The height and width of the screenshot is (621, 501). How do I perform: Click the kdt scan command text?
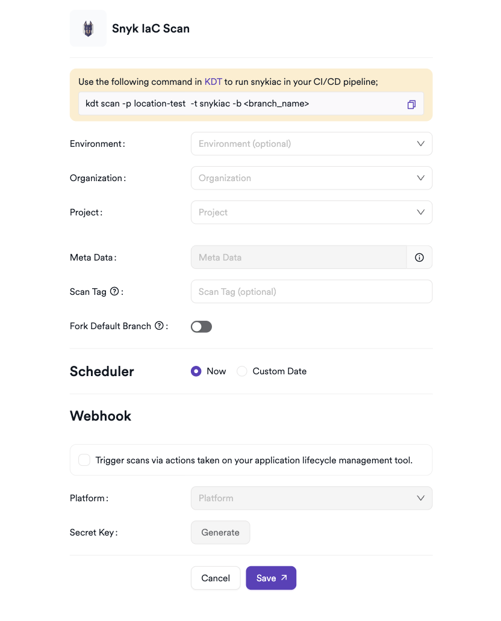198,103
